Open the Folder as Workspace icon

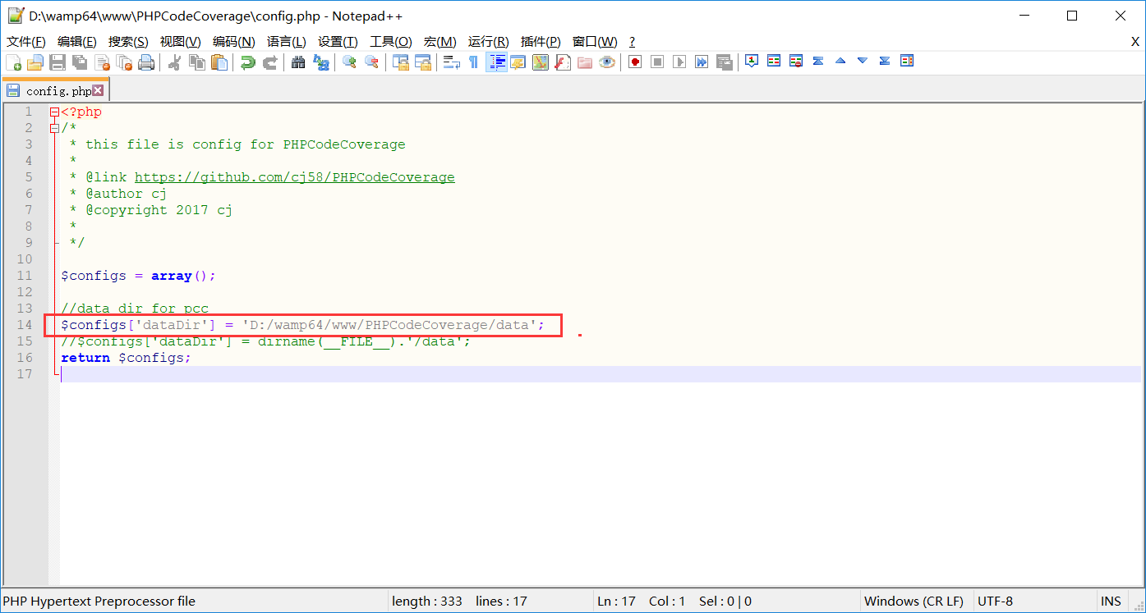click(x=585, y=62)
